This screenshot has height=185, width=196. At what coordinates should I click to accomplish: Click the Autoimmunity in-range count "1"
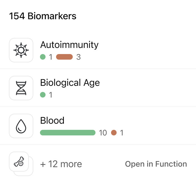(51, 57)
